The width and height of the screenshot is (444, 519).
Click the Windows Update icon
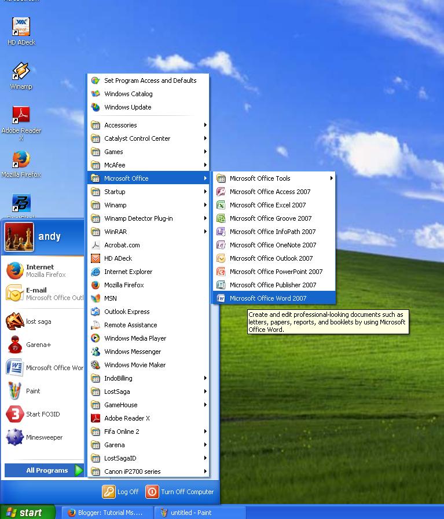[x=96, y=107]
